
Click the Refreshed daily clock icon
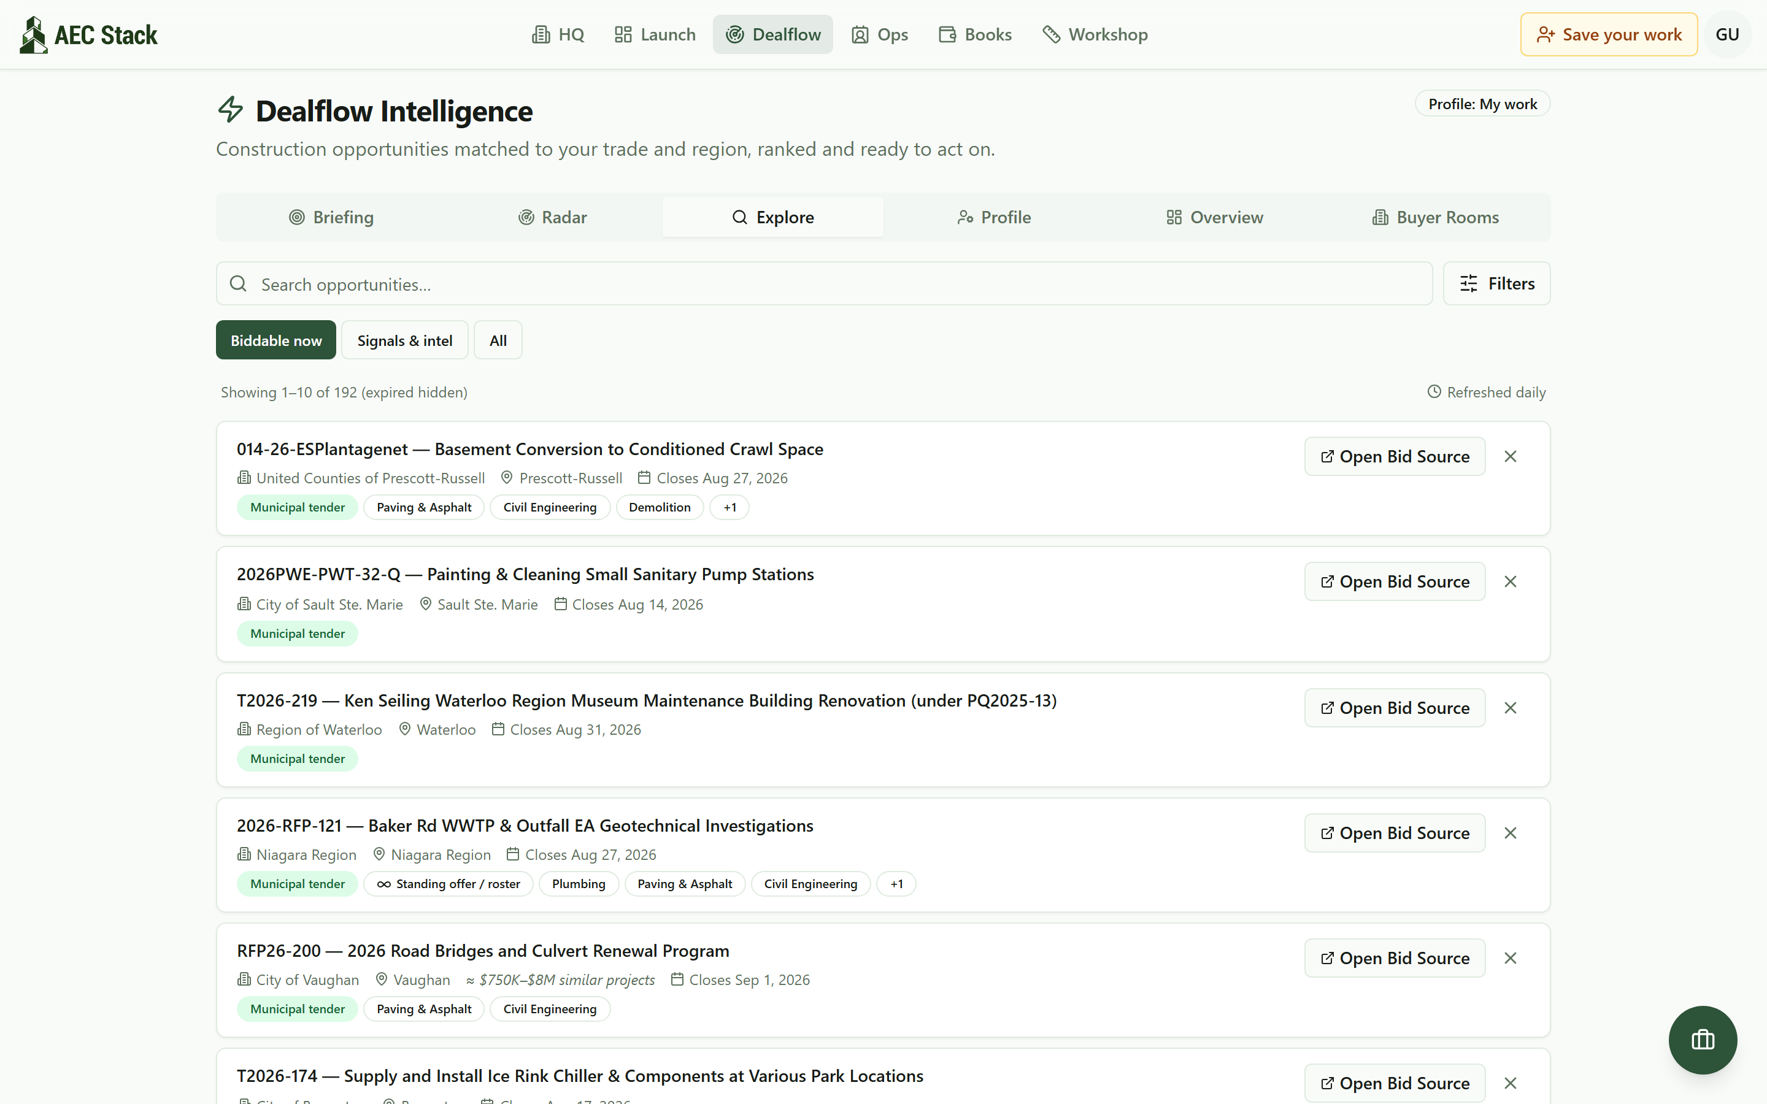pyautogui.click(x=1434, y=391)
